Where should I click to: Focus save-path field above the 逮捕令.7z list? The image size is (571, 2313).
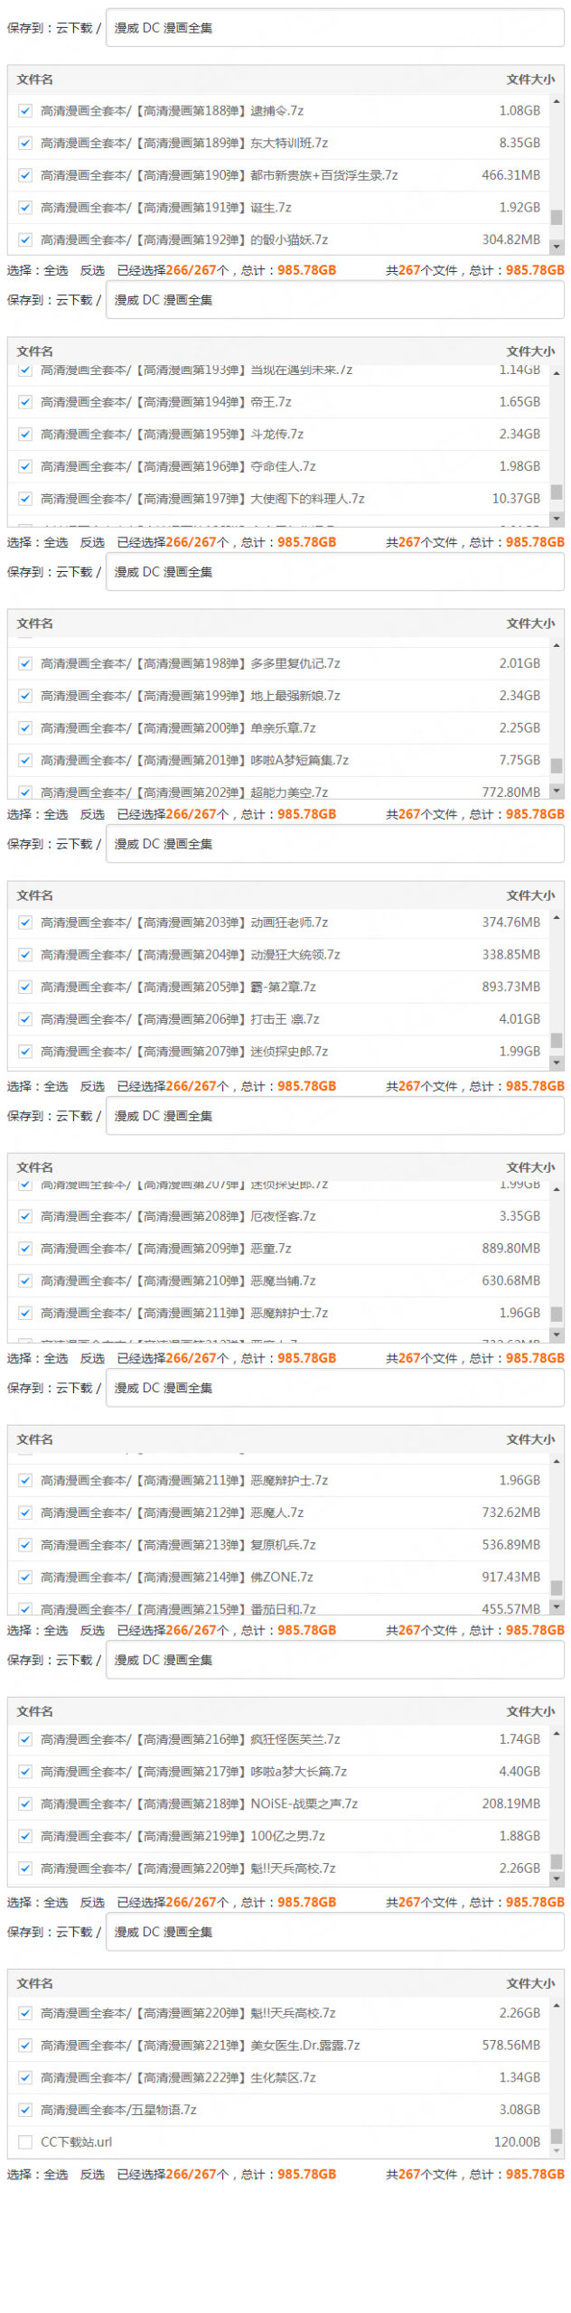(x=334, y=28)
